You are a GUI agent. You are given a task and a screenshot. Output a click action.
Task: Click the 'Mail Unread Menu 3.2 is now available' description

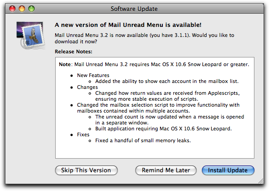click(145, 38)
